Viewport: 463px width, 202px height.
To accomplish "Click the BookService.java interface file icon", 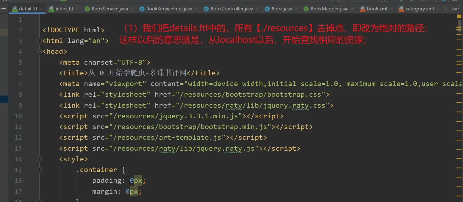I will 87,9.
